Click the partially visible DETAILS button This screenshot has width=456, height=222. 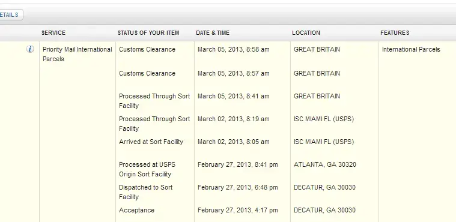(x=11, y=15)
